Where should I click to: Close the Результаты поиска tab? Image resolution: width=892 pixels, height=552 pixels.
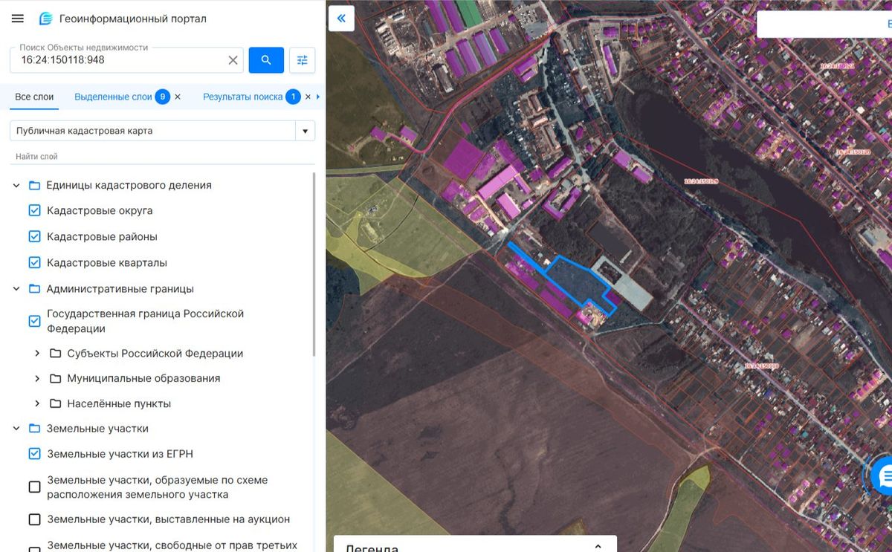(x=308, y=97)
